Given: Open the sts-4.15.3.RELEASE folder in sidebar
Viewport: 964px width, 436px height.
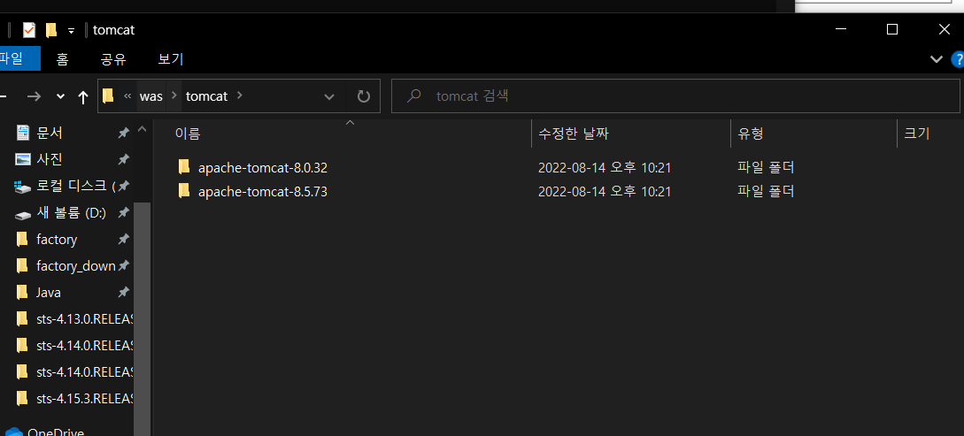Looking at the screenshot, I should coord(84,399).
